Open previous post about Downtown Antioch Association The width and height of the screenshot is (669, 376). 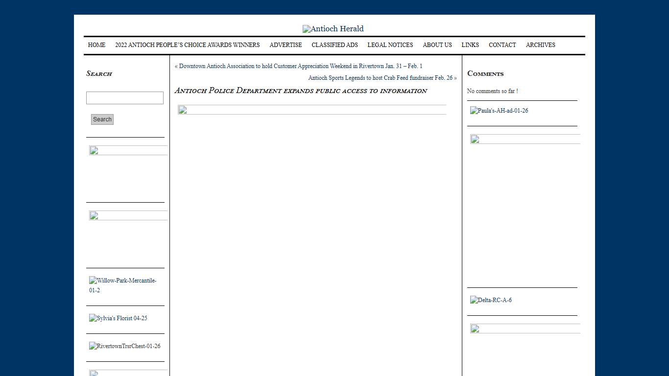[300, 66]
